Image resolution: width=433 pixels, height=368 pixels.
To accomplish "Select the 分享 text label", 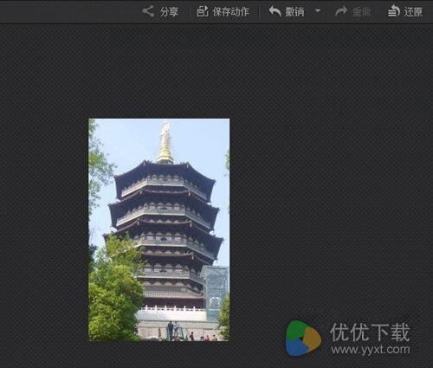I will click(x=170, y=12).
